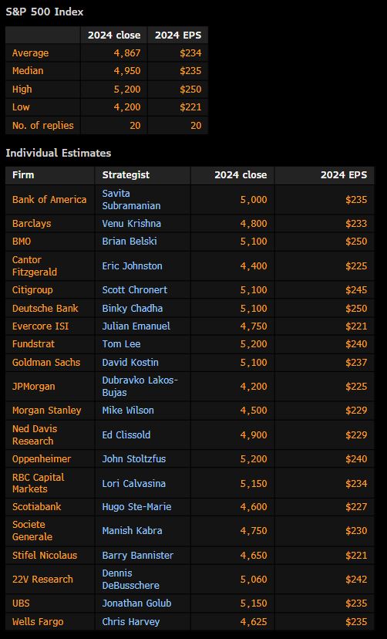Click the Bank of America firm name
This screenshot has height=639, width=387.
pos(49,199)
